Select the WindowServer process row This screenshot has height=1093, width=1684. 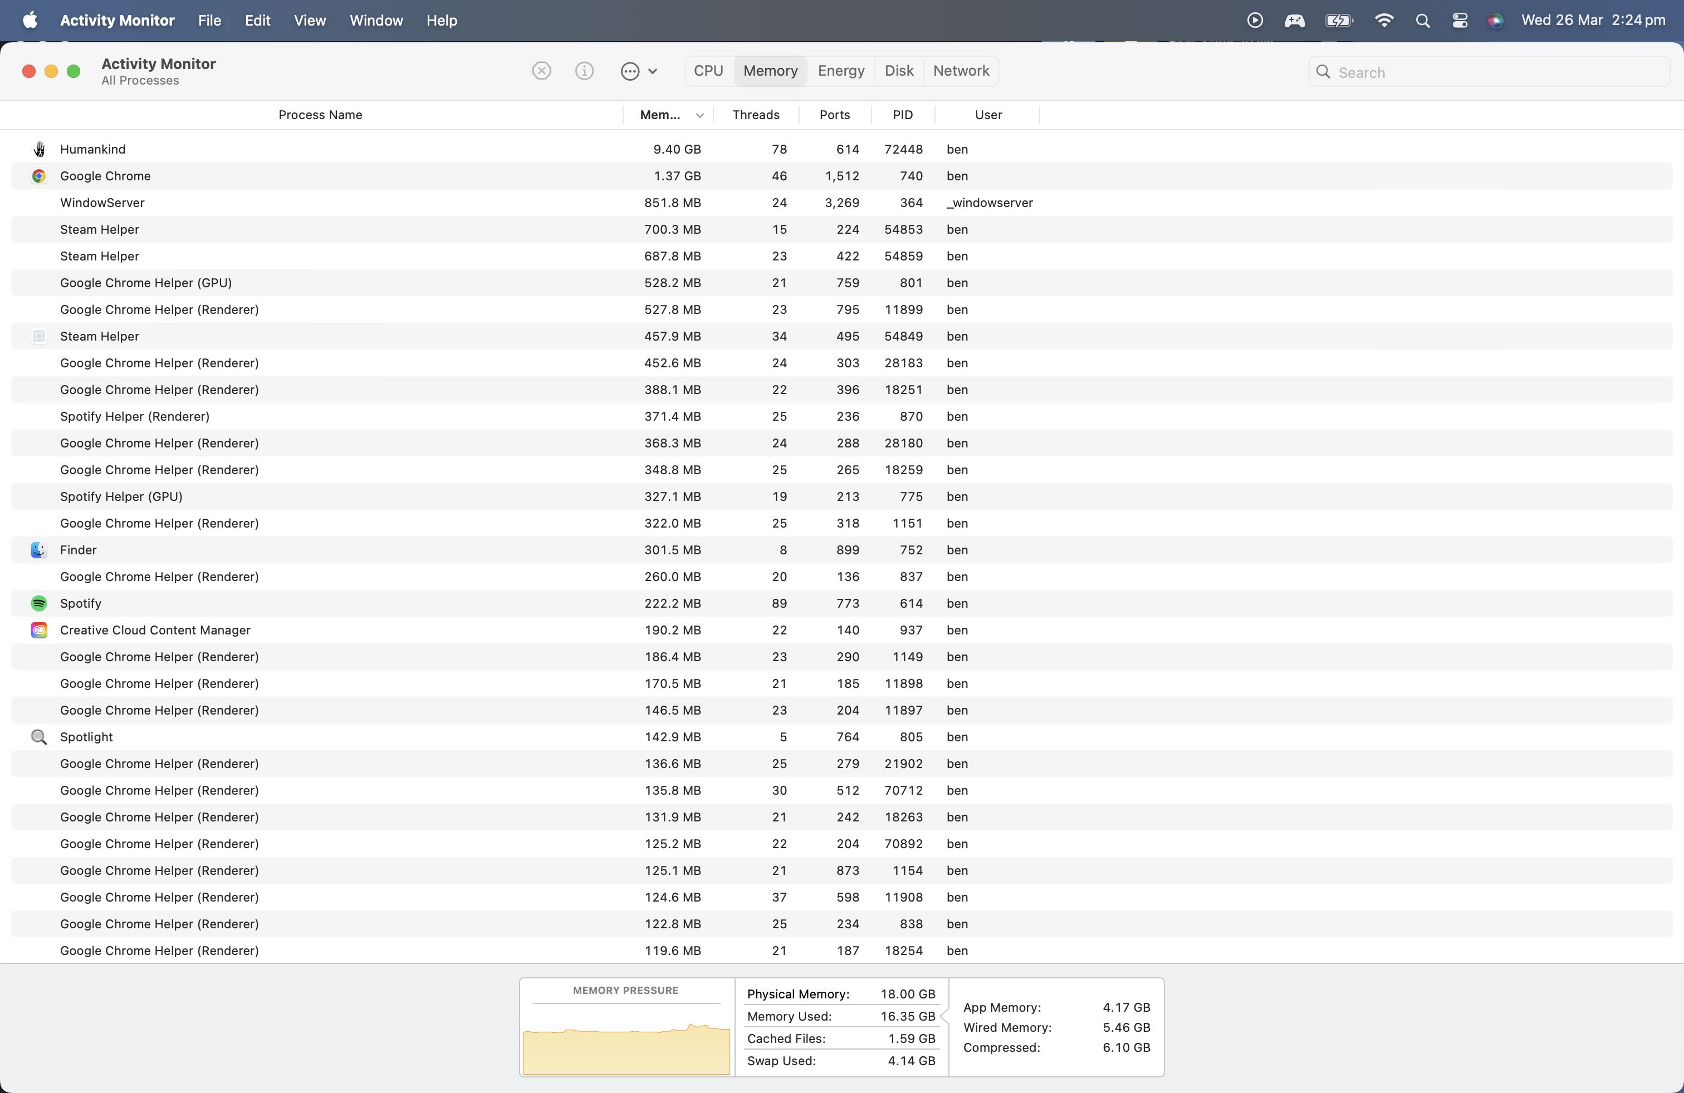point(842,203)
